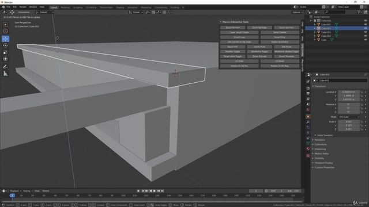
Task: Open the Scene properties tab icon
Action: (308, 104)
